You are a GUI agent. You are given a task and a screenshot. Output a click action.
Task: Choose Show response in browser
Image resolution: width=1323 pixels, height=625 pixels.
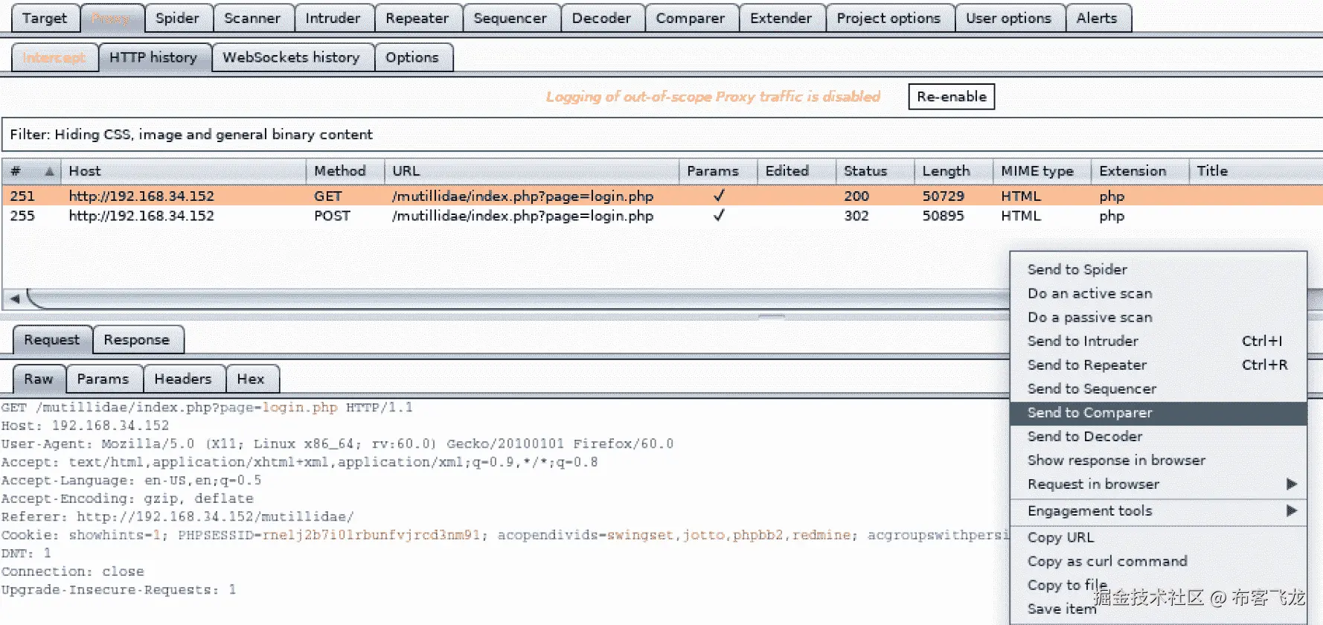1158,460
